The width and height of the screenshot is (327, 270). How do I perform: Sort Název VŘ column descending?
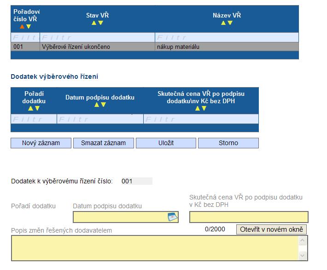coord(230,23)
